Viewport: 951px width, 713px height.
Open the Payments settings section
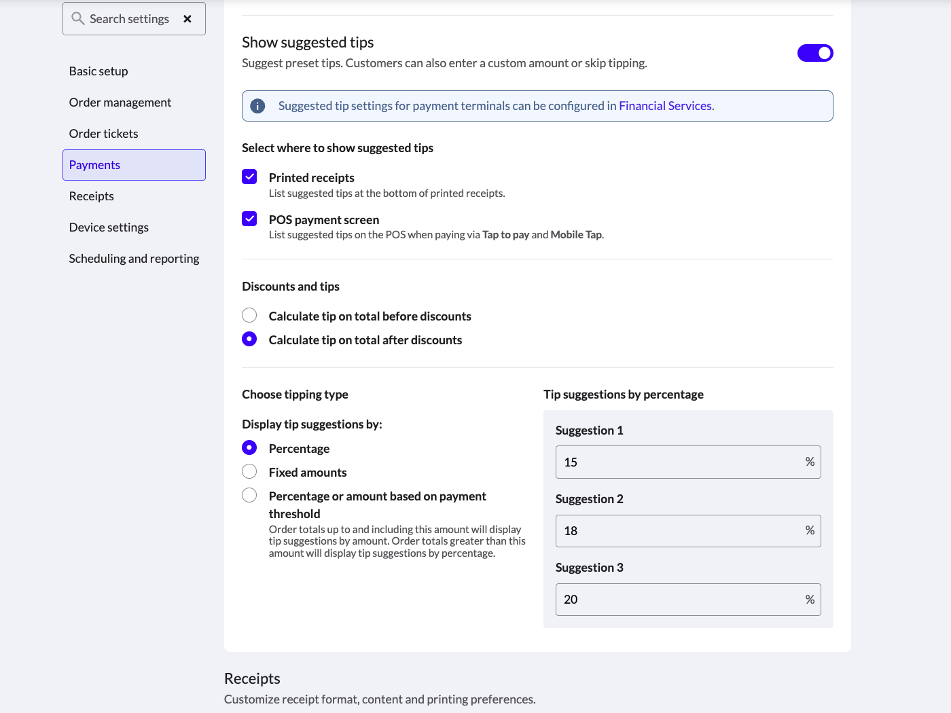pyautogui.click(x=94, y=164)
